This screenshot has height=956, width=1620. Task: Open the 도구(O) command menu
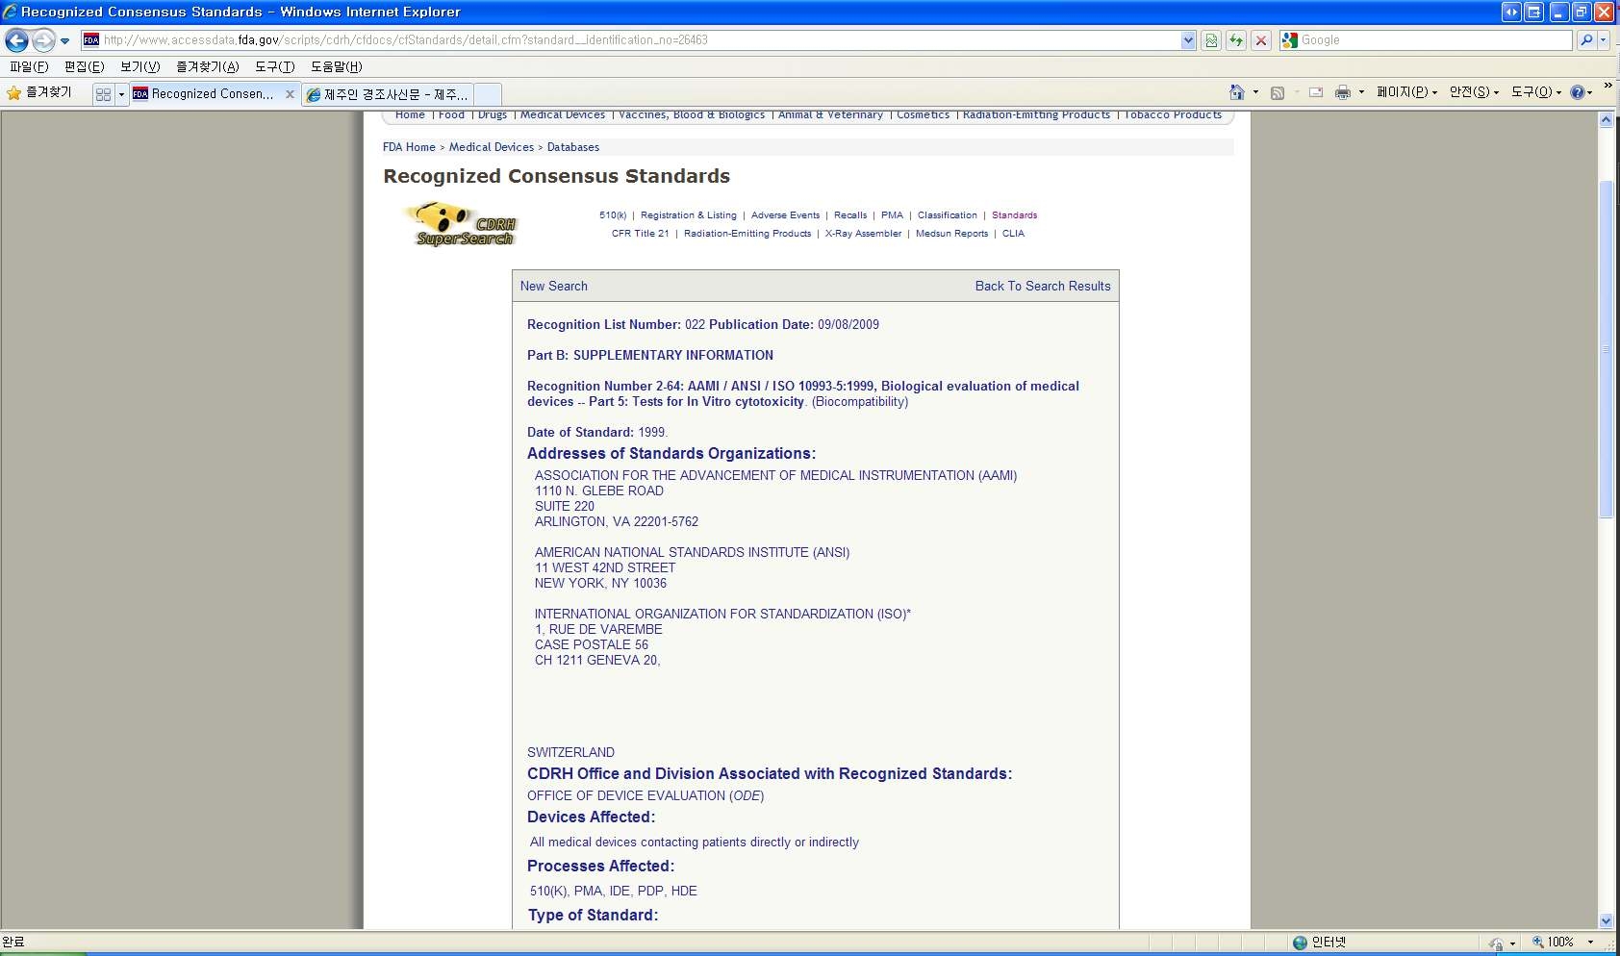[1536, 92]
